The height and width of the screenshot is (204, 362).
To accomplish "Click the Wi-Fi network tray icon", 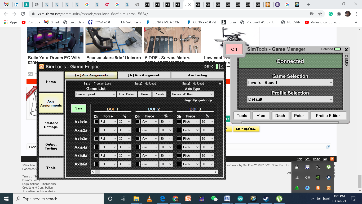I will tap(297, 177).
